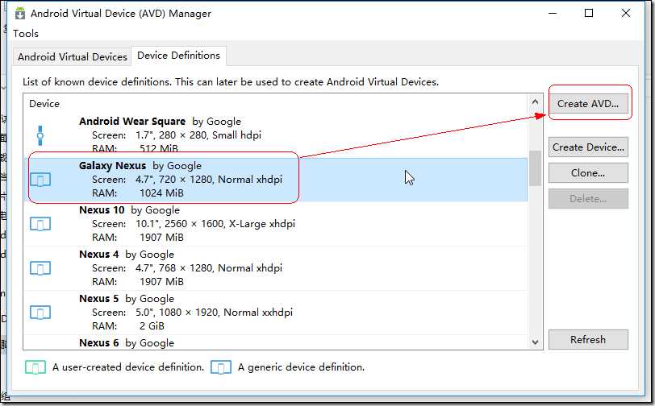Click 'A user-created device definition.' legend text
The width and height of the screenshot is (655, 406).
pos(128,367)
